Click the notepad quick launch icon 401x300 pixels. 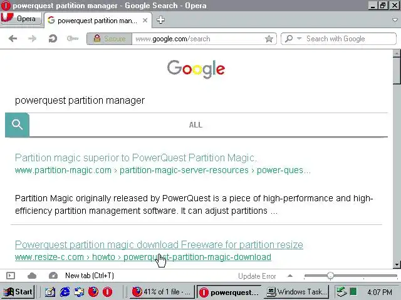point(50,292)
